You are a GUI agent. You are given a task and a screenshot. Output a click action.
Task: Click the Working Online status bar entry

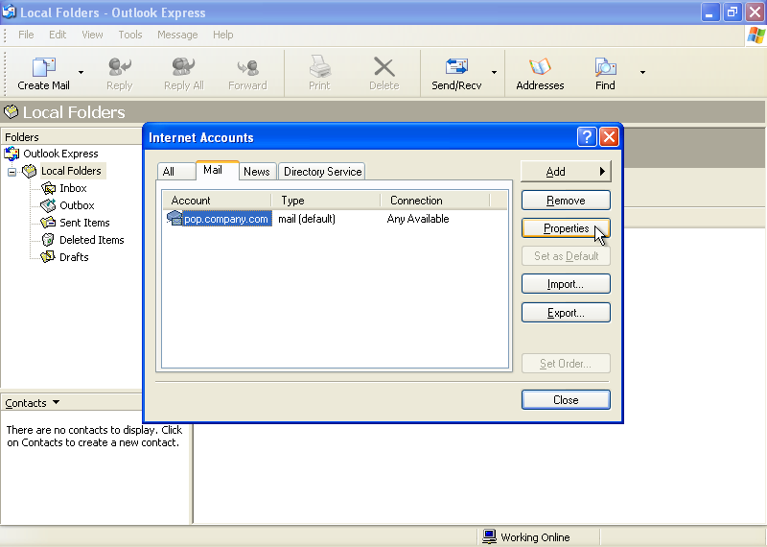tap(526, 537)
